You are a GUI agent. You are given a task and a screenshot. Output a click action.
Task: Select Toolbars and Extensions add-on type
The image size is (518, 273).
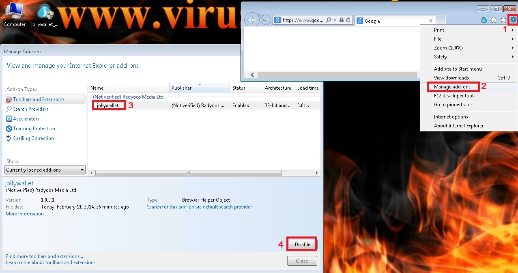click(45, 99)
